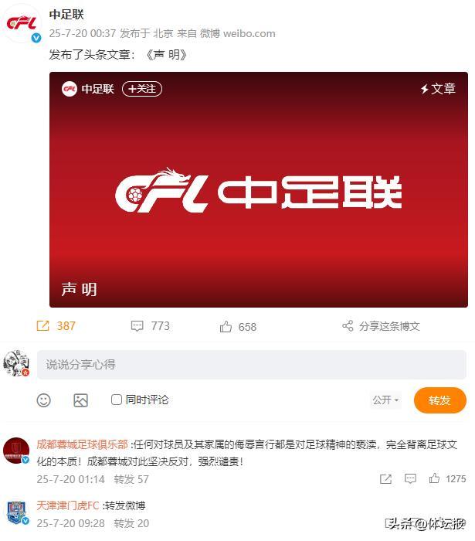This screenshot has height=541, width=475.
Task: Click the 中足联 profile avatar at top
Action: click(22, 24)
